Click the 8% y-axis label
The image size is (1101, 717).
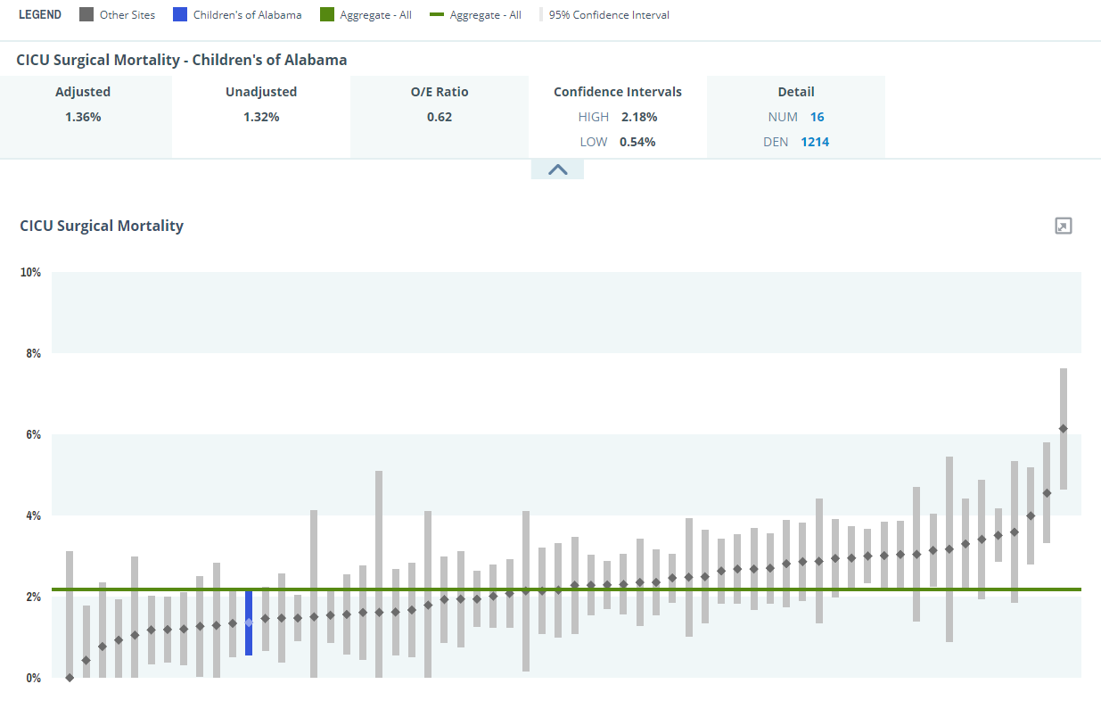pos(33,353)
